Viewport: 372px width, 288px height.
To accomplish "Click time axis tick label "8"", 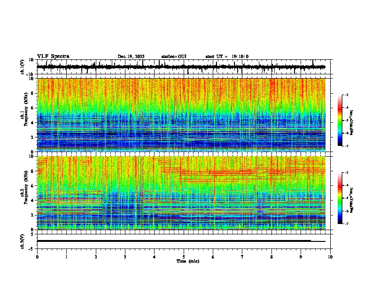I will [271, 257].
